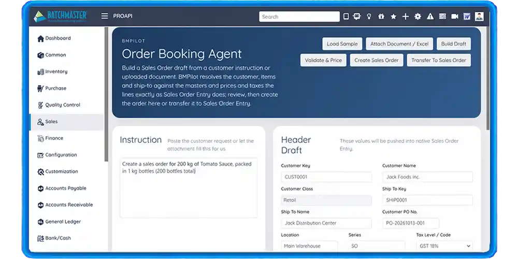Click the Common module cube icon
The width and height of the screenshot is (518, 259).
coord(40,55)
